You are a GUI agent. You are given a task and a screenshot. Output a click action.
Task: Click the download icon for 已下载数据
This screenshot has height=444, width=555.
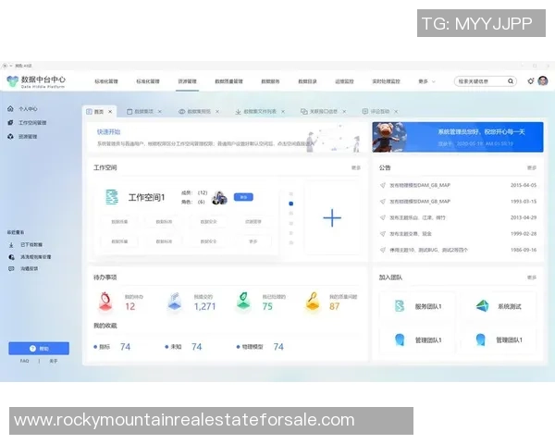click(11, 244)
